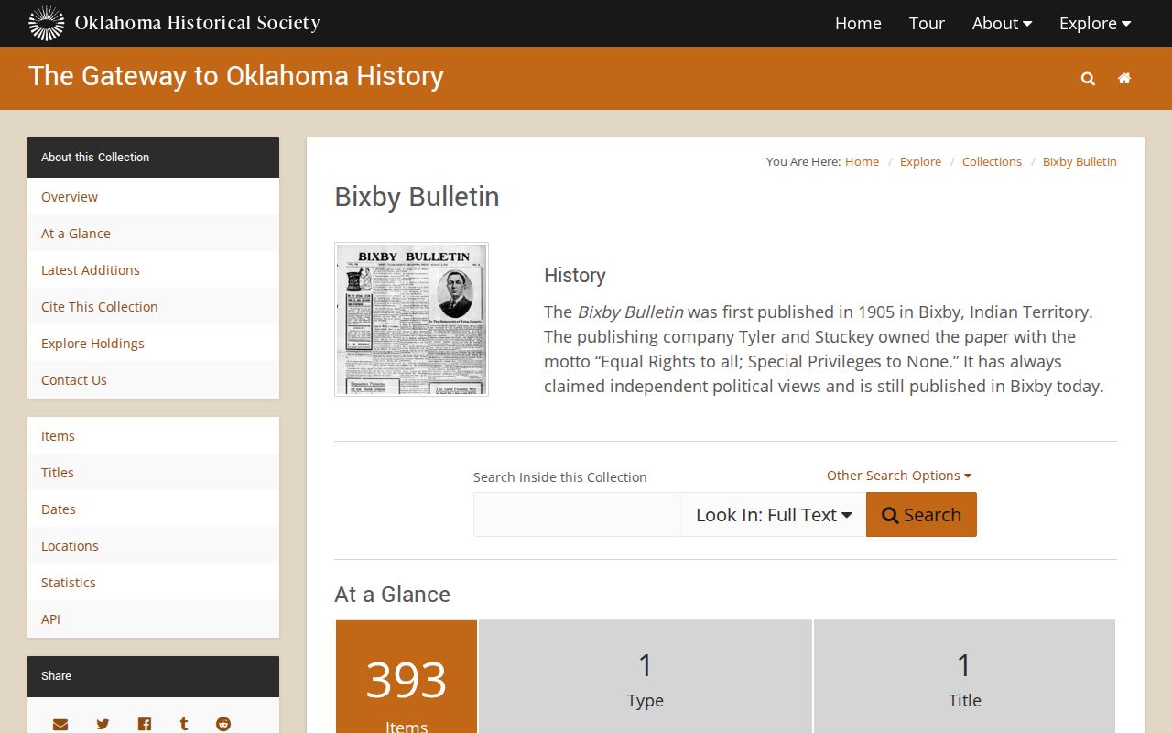Click the orange Search button
Image resolution: width=1172 pixels, height=733 pixels.
[921, 515]
